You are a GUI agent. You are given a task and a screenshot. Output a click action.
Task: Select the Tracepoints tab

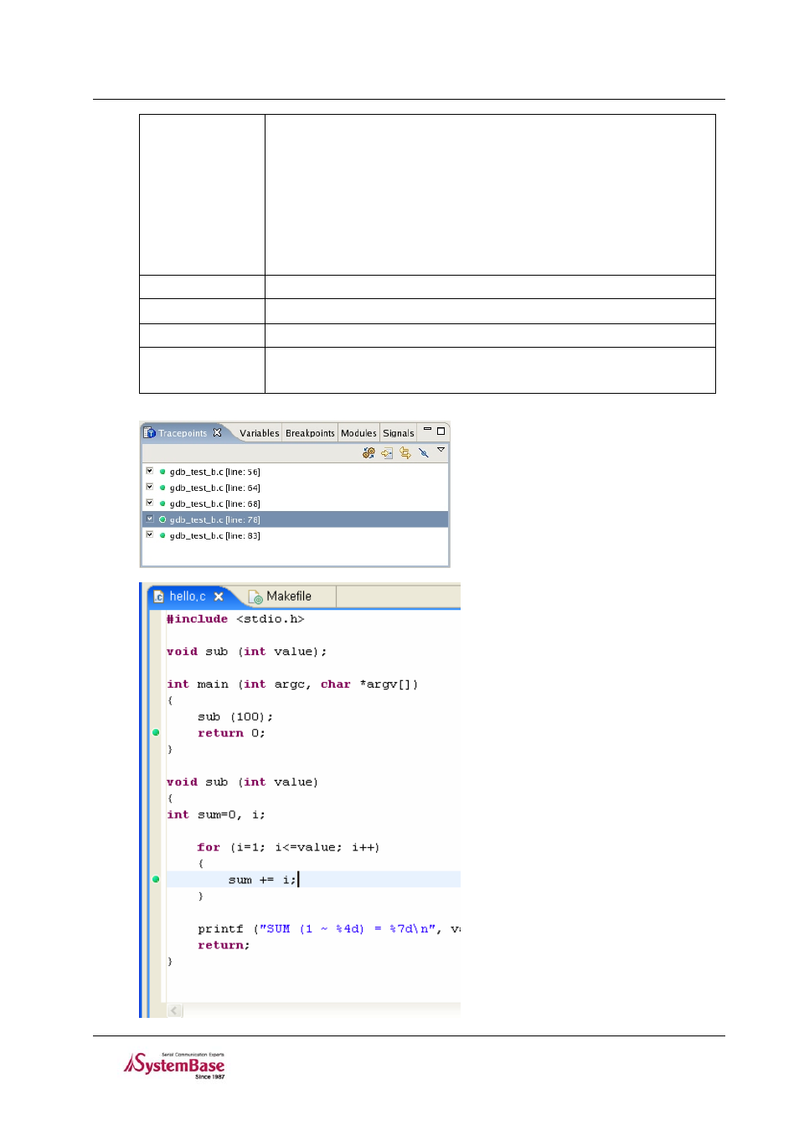pyautogui.click(x=183, y=433)
